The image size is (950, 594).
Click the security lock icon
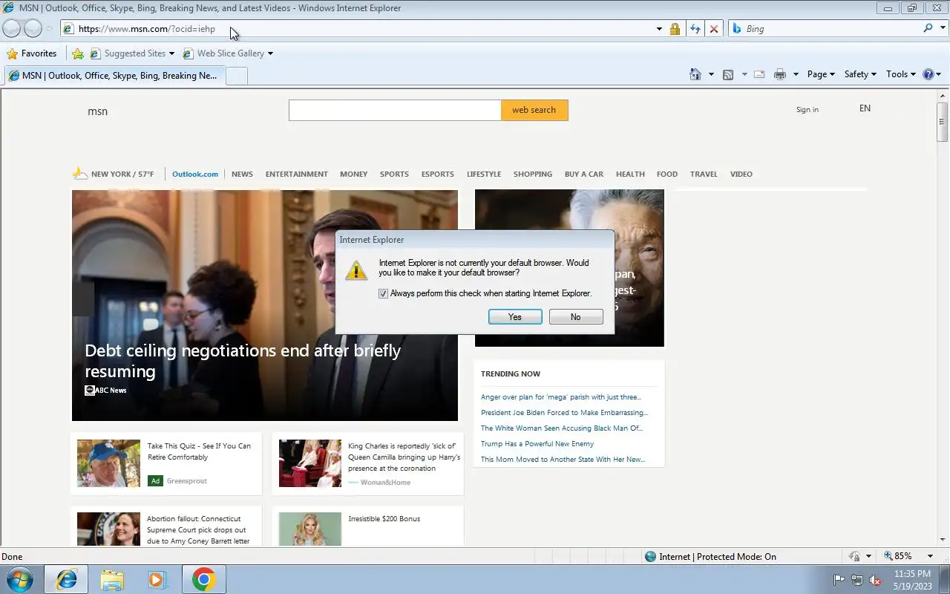675,29
